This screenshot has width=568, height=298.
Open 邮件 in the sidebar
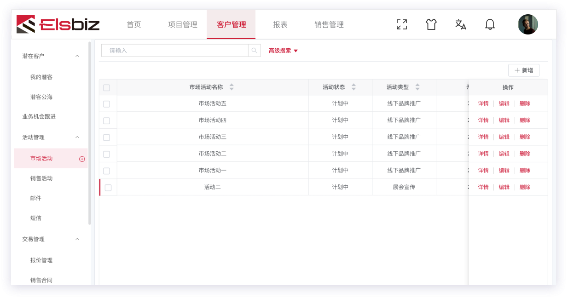(x=36, y=198)
